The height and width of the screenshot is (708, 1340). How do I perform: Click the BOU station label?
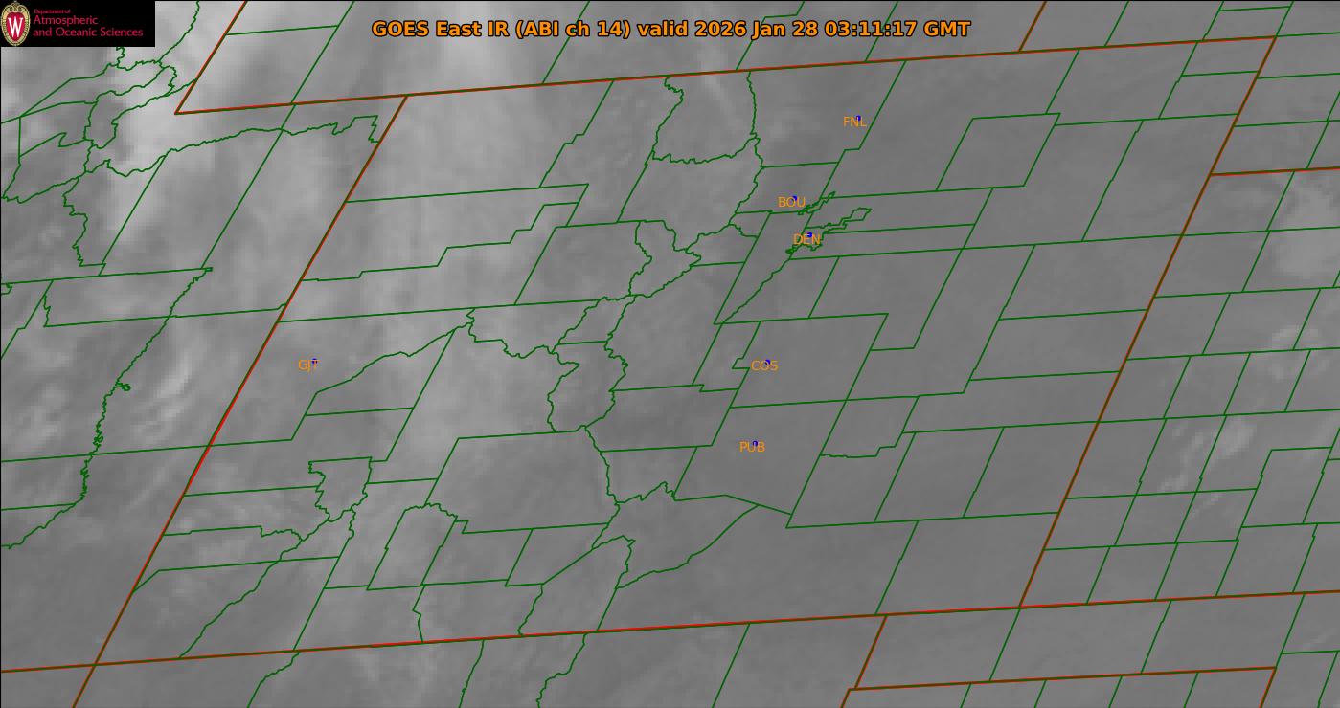click(x=792, y=202)
